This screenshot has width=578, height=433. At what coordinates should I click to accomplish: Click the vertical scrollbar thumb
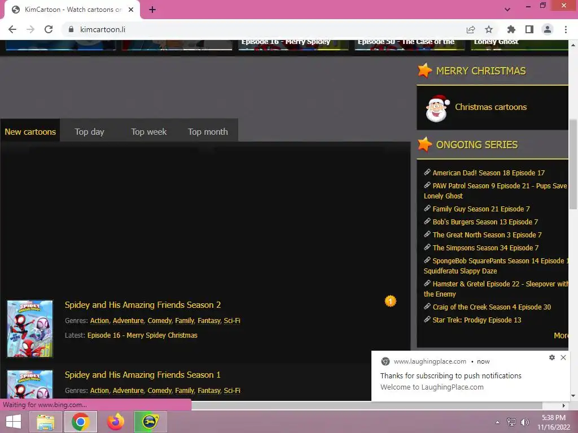pos(573,164)
